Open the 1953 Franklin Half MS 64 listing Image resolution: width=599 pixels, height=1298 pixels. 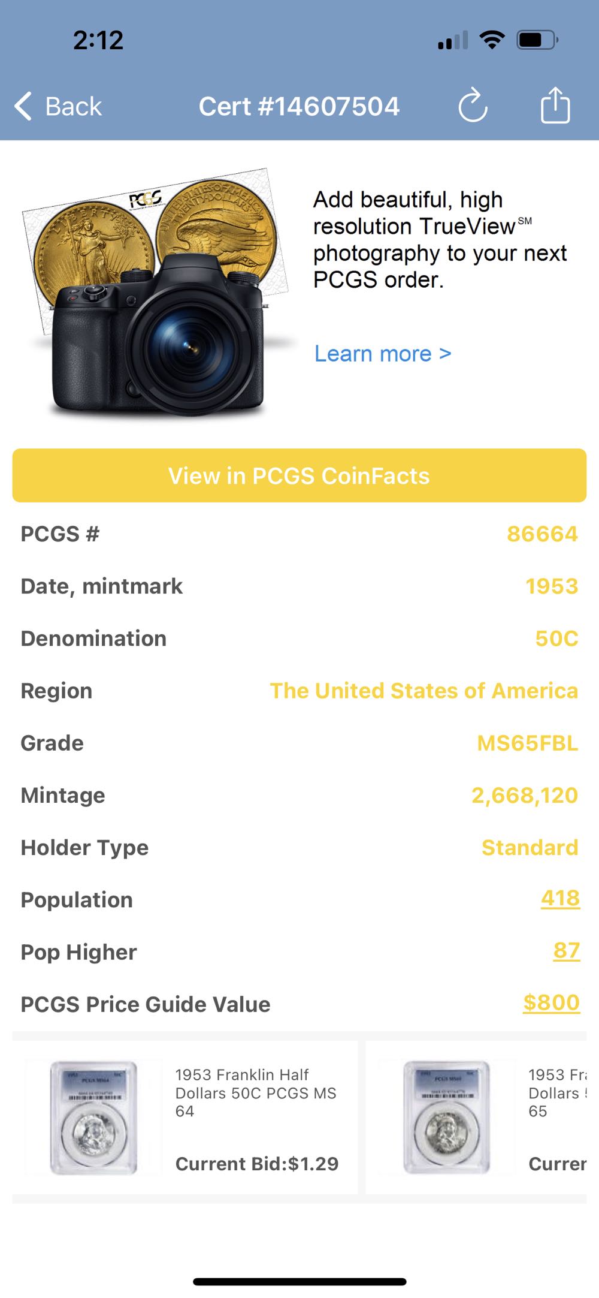(x=256, y=1093)
